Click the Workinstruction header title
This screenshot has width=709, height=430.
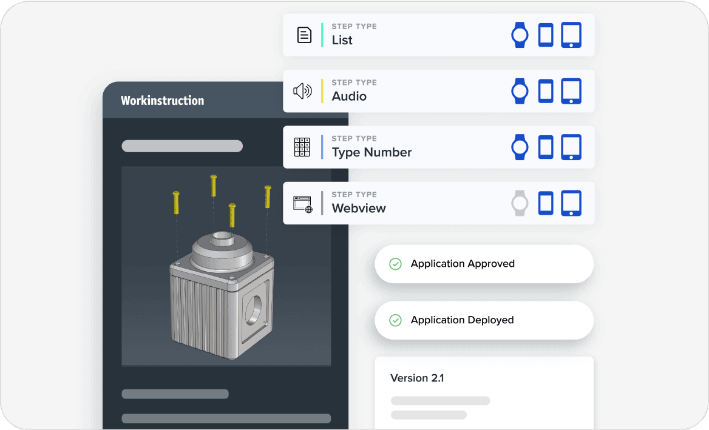[x=162, y=101]
